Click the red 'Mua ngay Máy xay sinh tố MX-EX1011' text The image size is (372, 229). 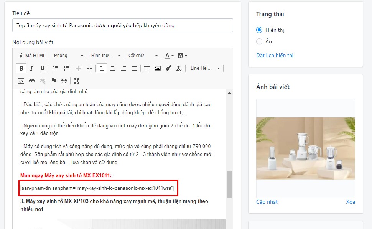[66, 176]
